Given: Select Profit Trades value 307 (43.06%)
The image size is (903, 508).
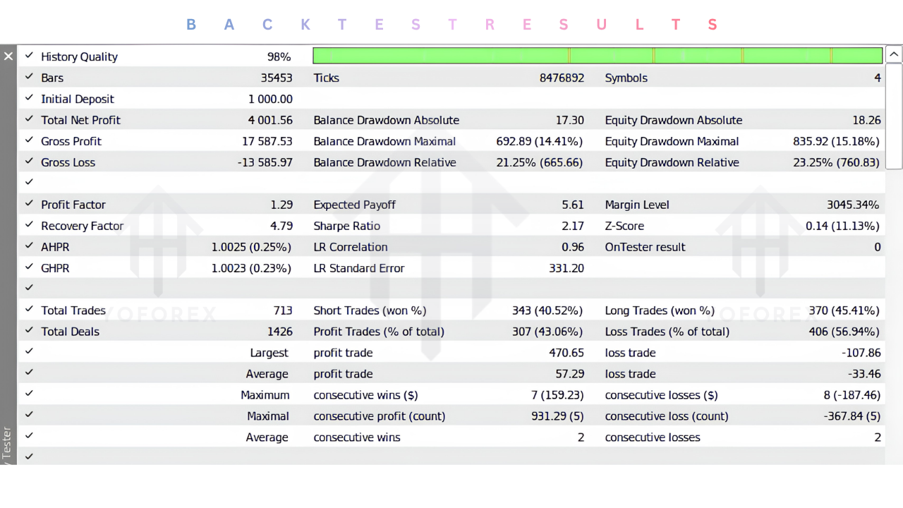Looking at the screenshot, I should (547, 332).
